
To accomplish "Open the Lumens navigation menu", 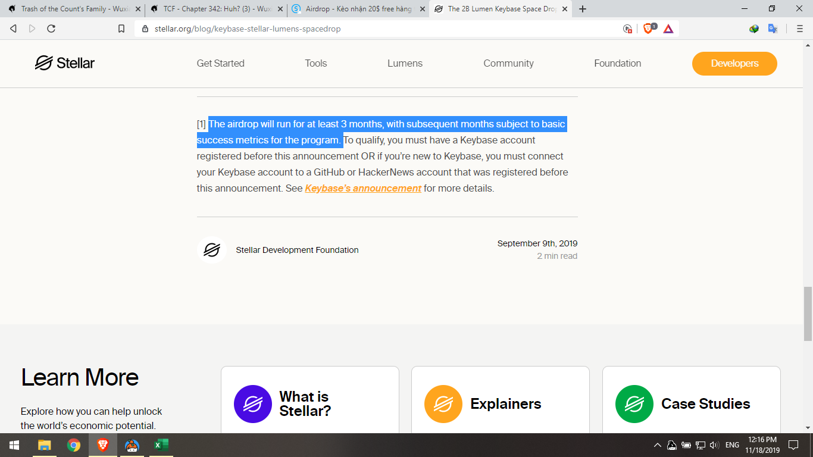I will coord(405,63).
